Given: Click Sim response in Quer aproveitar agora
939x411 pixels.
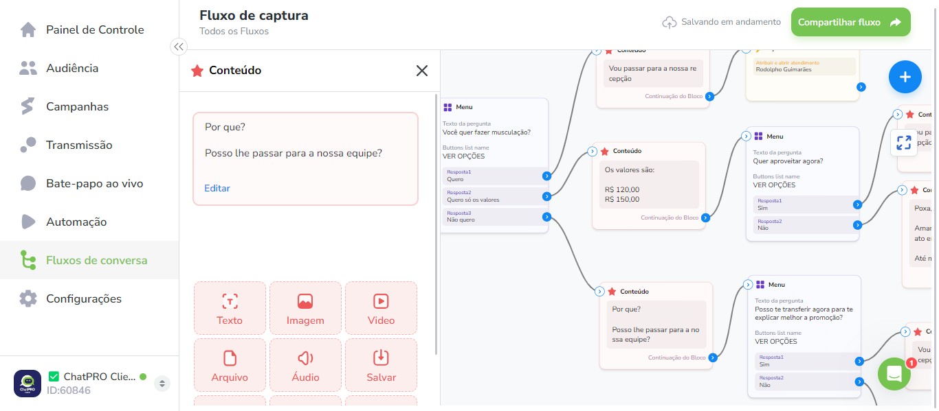Looking at the screenshot, I should click(805, 204).
